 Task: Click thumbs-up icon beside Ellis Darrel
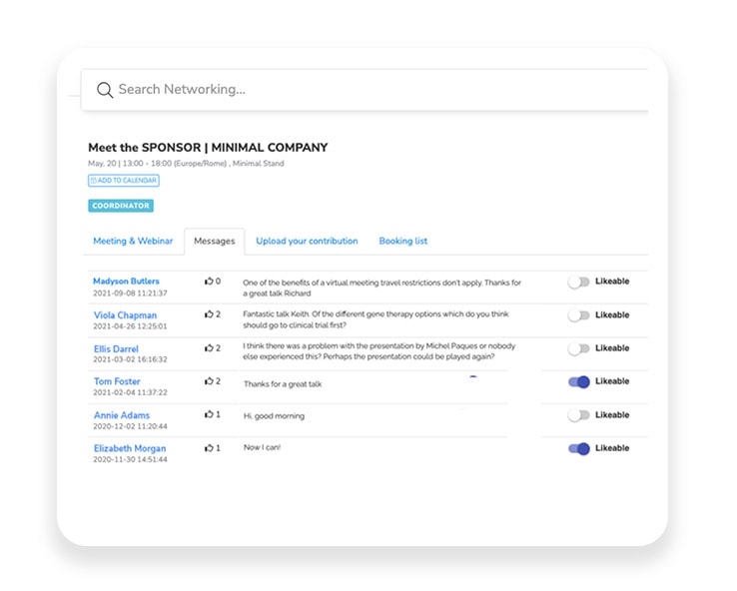pyautogui.click(x=209, y=348)
